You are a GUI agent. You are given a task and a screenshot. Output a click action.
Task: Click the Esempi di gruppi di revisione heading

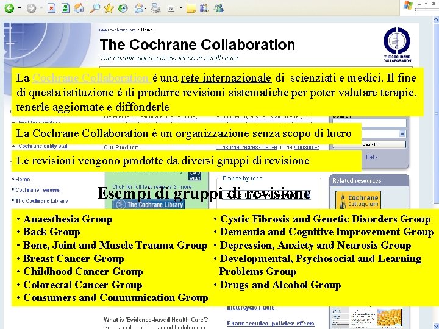point(204,193)
